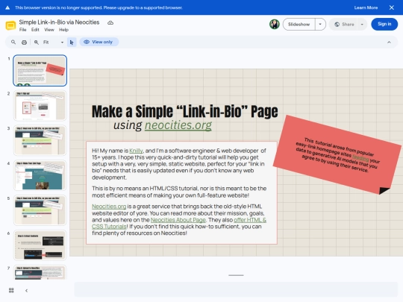Open the Knilly link in the intro text

tap(136, 151)
